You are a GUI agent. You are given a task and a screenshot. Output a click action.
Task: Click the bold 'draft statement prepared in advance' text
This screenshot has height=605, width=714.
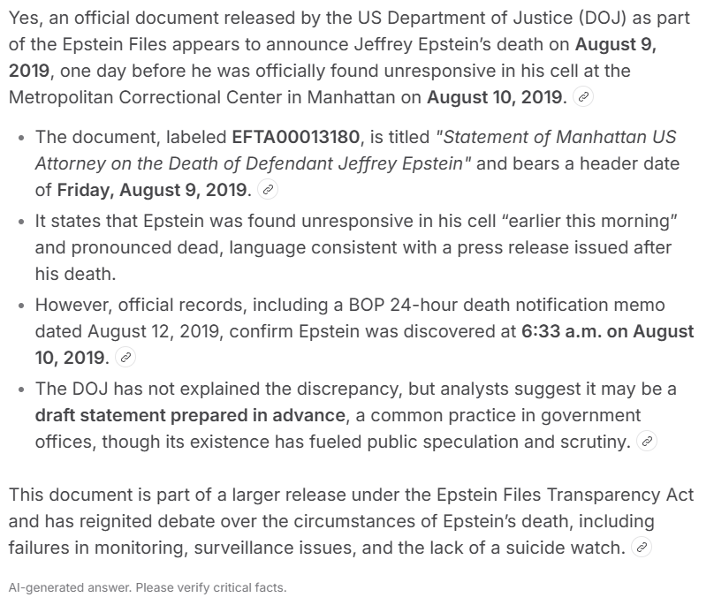pos(190,415)
